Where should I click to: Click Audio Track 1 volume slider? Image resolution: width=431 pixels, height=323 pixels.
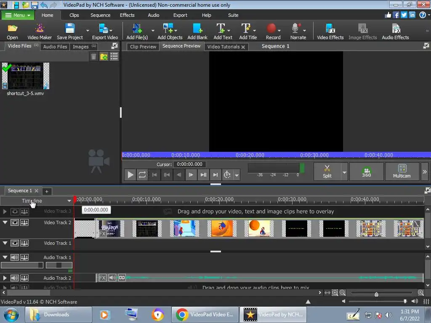[22, 265]
